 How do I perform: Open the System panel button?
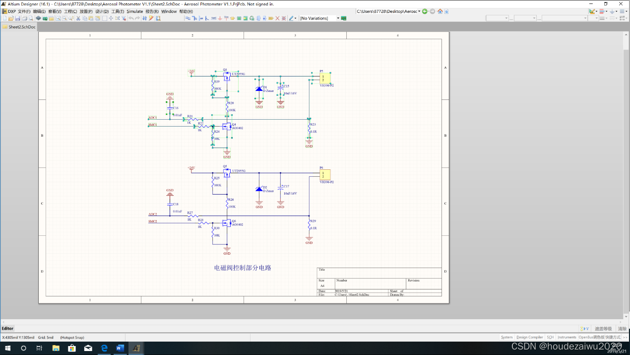[x=506, y=337]
